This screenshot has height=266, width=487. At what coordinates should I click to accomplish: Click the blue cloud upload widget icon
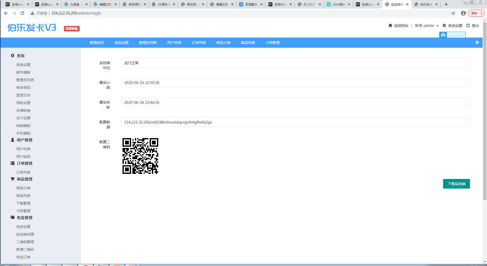[x=443, y=35]
